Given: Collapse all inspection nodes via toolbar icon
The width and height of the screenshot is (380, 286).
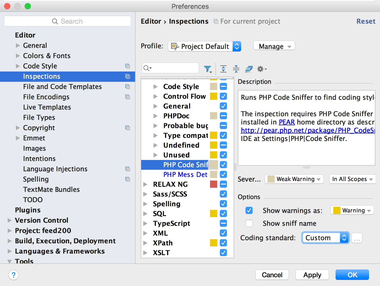Looking at the screenshot, I should coord(236,69).
